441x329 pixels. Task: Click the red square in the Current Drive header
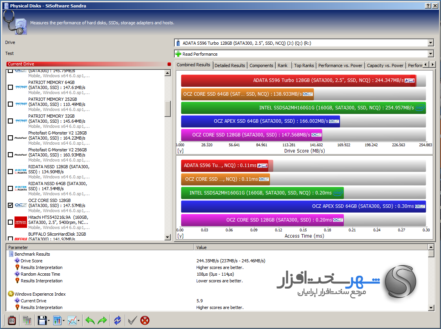[x=169, y=64]
